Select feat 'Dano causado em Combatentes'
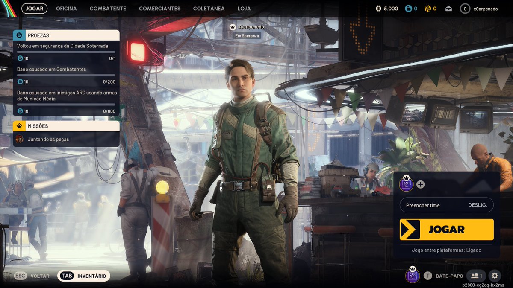This screenshot has height=288, width=513. point(66,76)
